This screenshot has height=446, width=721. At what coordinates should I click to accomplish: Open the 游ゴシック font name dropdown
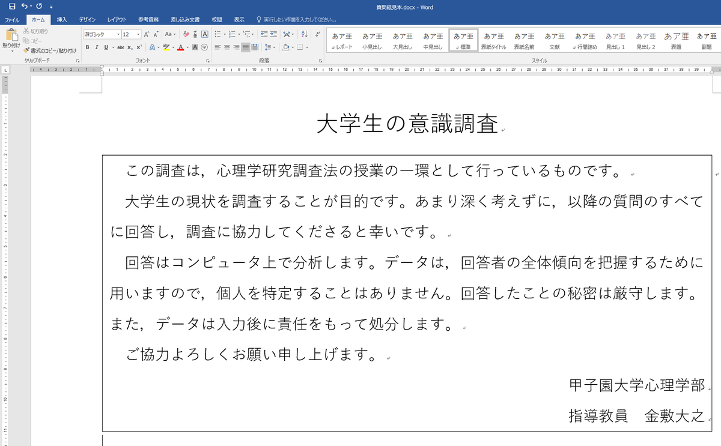point(118,34)
